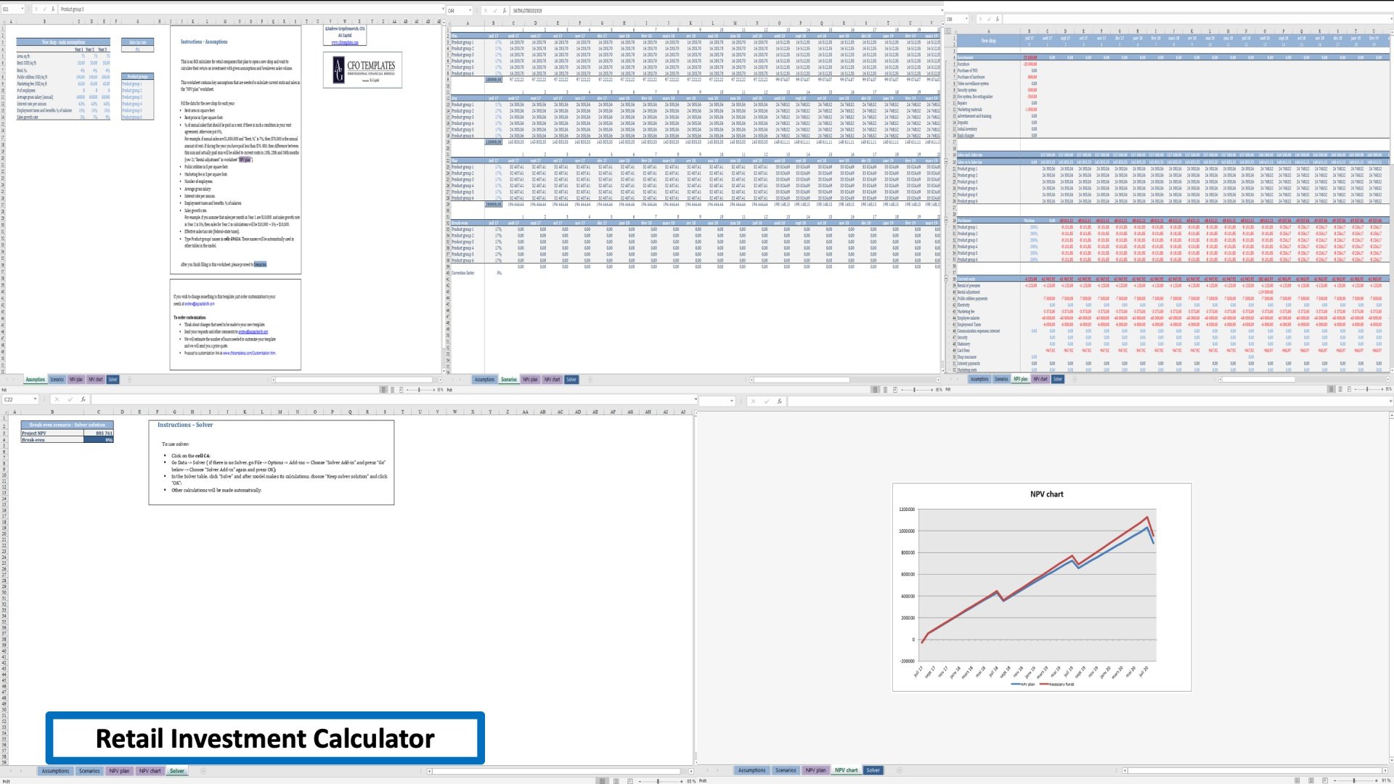The width and height of the screenshot is (1394, 784).
Task: Click the fx insert function icon in the NPV plan window
Action: (998, 19)
